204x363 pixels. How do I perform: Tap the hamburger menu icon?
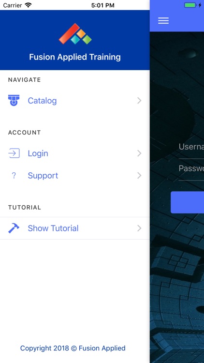(x=163, y=21)
